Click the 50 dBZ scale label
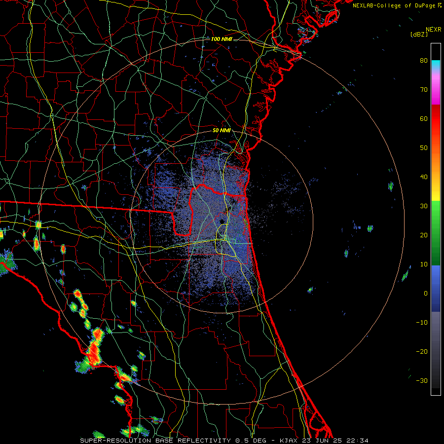 tap(424, 148)
